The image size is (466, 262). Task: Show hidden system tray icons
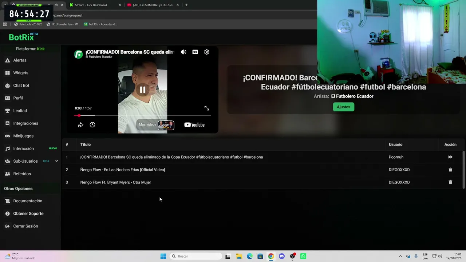[x=400, y=256]
